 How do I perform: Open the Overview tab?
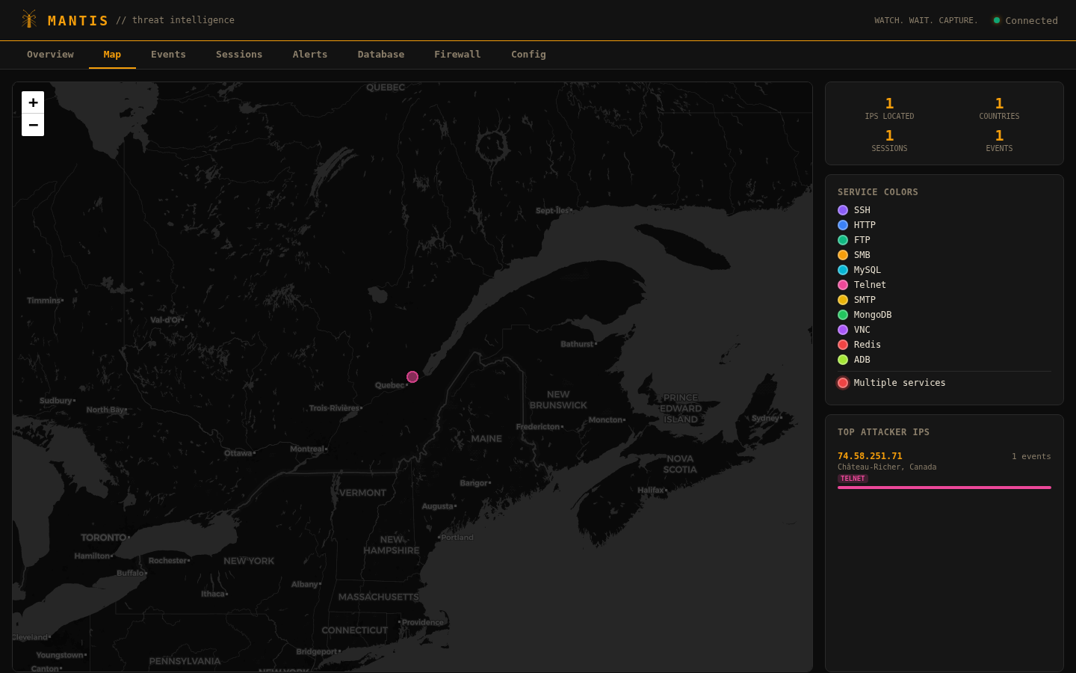click(x=50, y=55)
